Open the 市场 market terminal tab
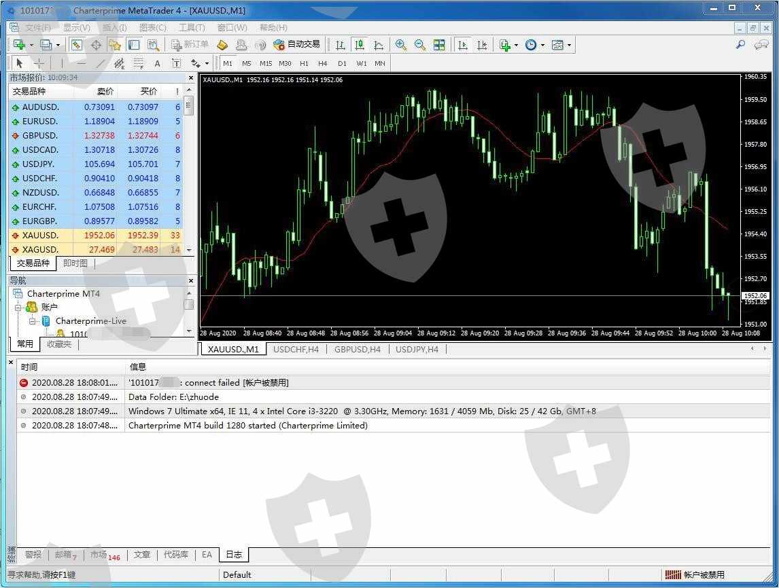 (105, 555)
